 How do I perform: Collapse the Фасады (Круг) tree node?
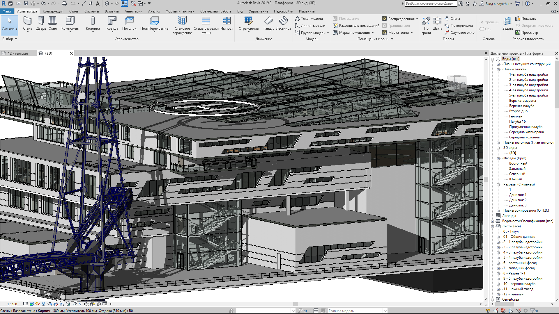(x=498, y=158)
